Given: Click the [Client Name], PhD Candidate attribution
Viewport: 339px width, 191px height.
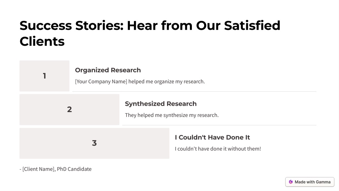Looking at the screenshot, I should (x=56, y=169).
